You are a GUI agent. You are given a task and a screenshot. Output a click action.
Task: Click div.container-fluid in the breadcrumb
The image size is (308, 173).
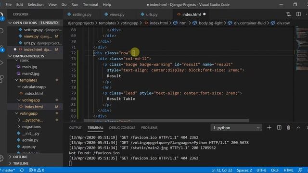point(246,23)
